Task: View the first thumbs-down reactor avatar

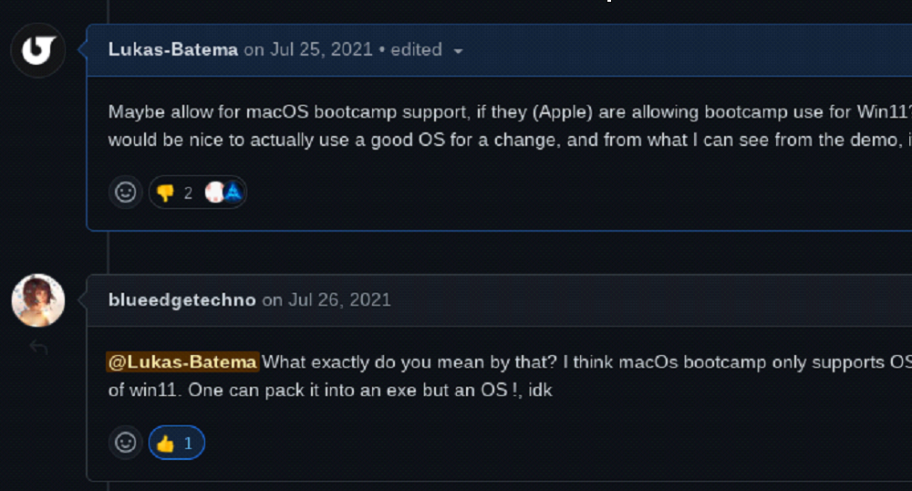Action: pyautogui.click(x=214, y=193)
